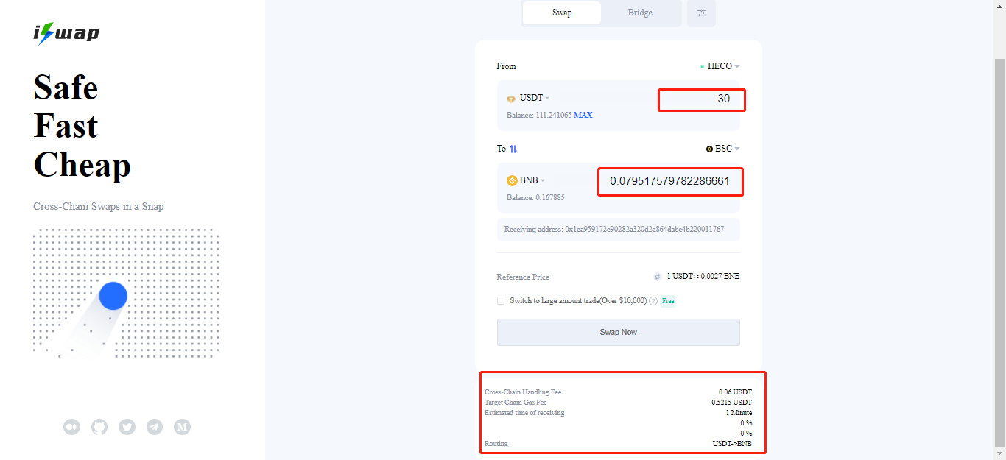Click the Free badge label
This screenshot has width=1006, height=460.
(668, 301)
